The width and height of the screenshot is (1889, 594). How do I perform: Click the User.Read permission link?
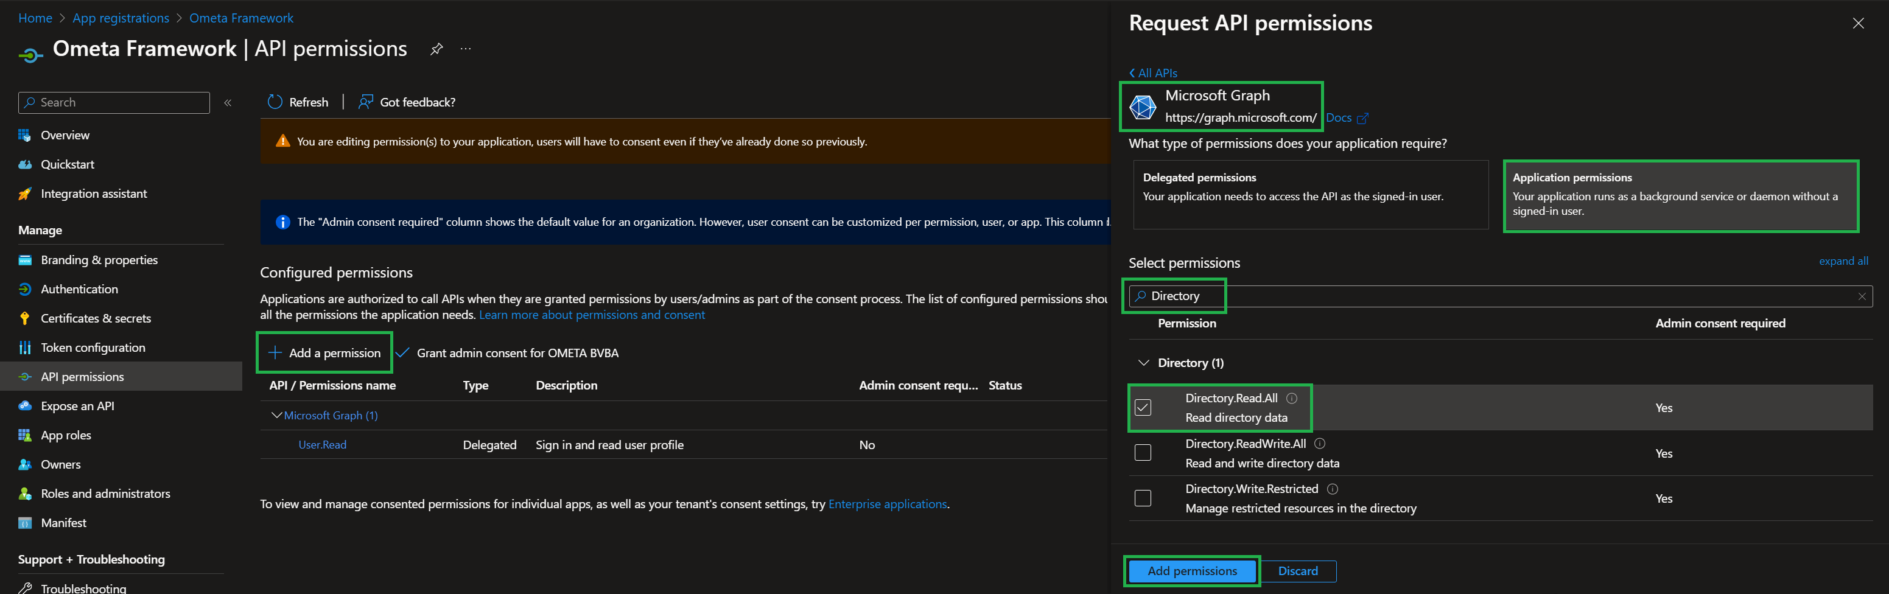[322, 445]
